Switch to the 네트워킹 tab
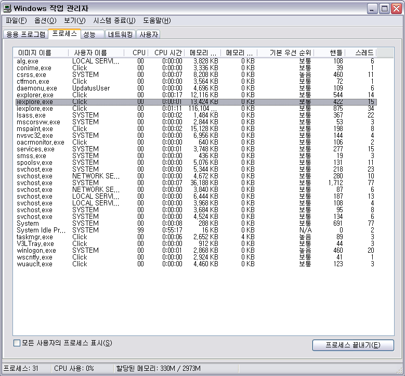 (x=121, y=34)
